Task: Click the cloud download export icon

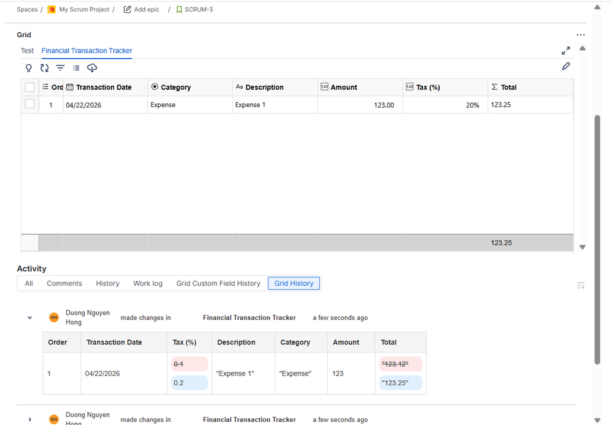Action: (x=92, y=68)
